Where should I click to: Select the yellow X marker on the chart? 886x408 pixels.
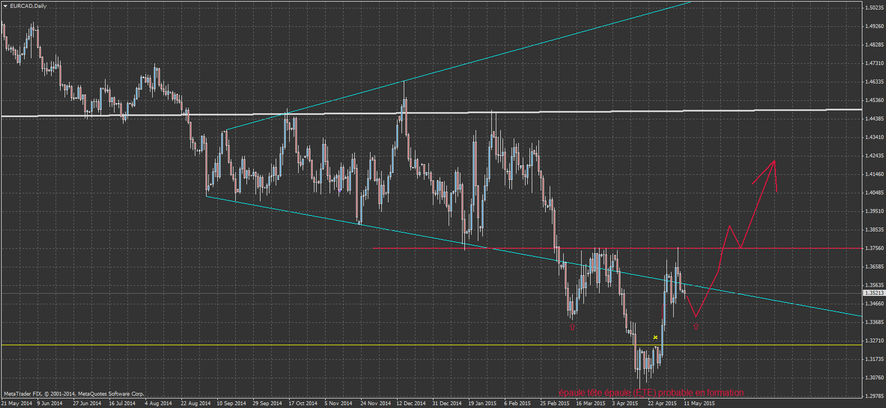click(655, 337)
